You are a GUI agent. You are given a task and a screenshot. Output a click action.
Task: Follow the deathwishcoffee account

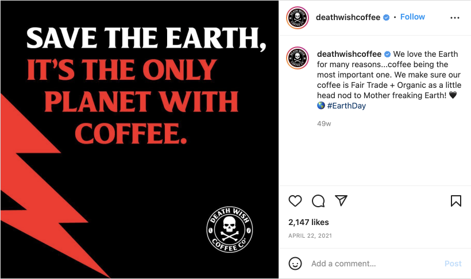[412, 17]
